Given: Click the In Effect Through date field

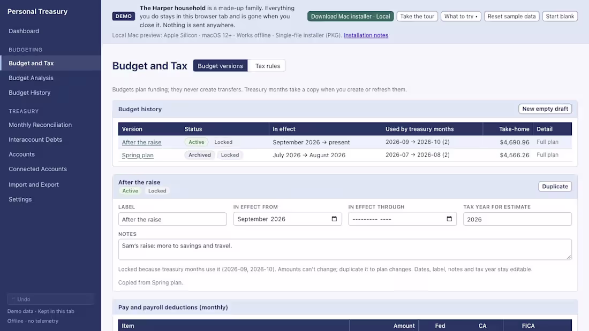Looking at the screenshot, I should click(x=402, y=219).
